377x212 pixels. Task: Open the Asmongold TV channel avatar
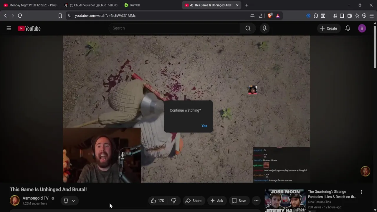coord(15,201)
